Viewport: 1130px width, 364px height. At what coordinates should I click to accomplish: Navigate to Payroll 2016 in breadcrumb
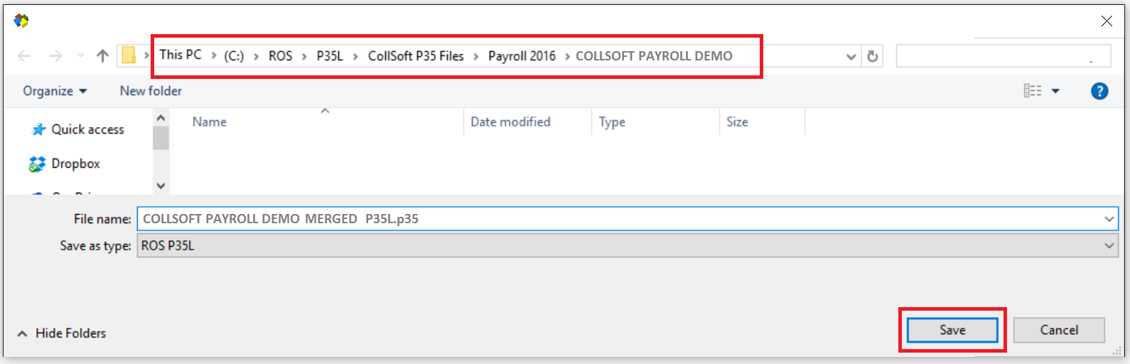[x=522, y=56]
